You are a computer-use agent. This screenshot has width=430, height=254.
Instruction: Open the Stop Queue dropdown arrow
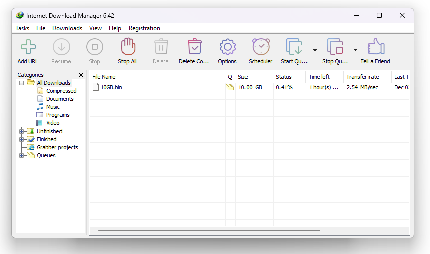pyautogui.click(x=355, y=50)
